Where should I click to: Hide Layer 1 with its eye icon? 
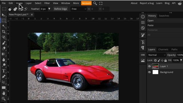click(x=149, y=66)
